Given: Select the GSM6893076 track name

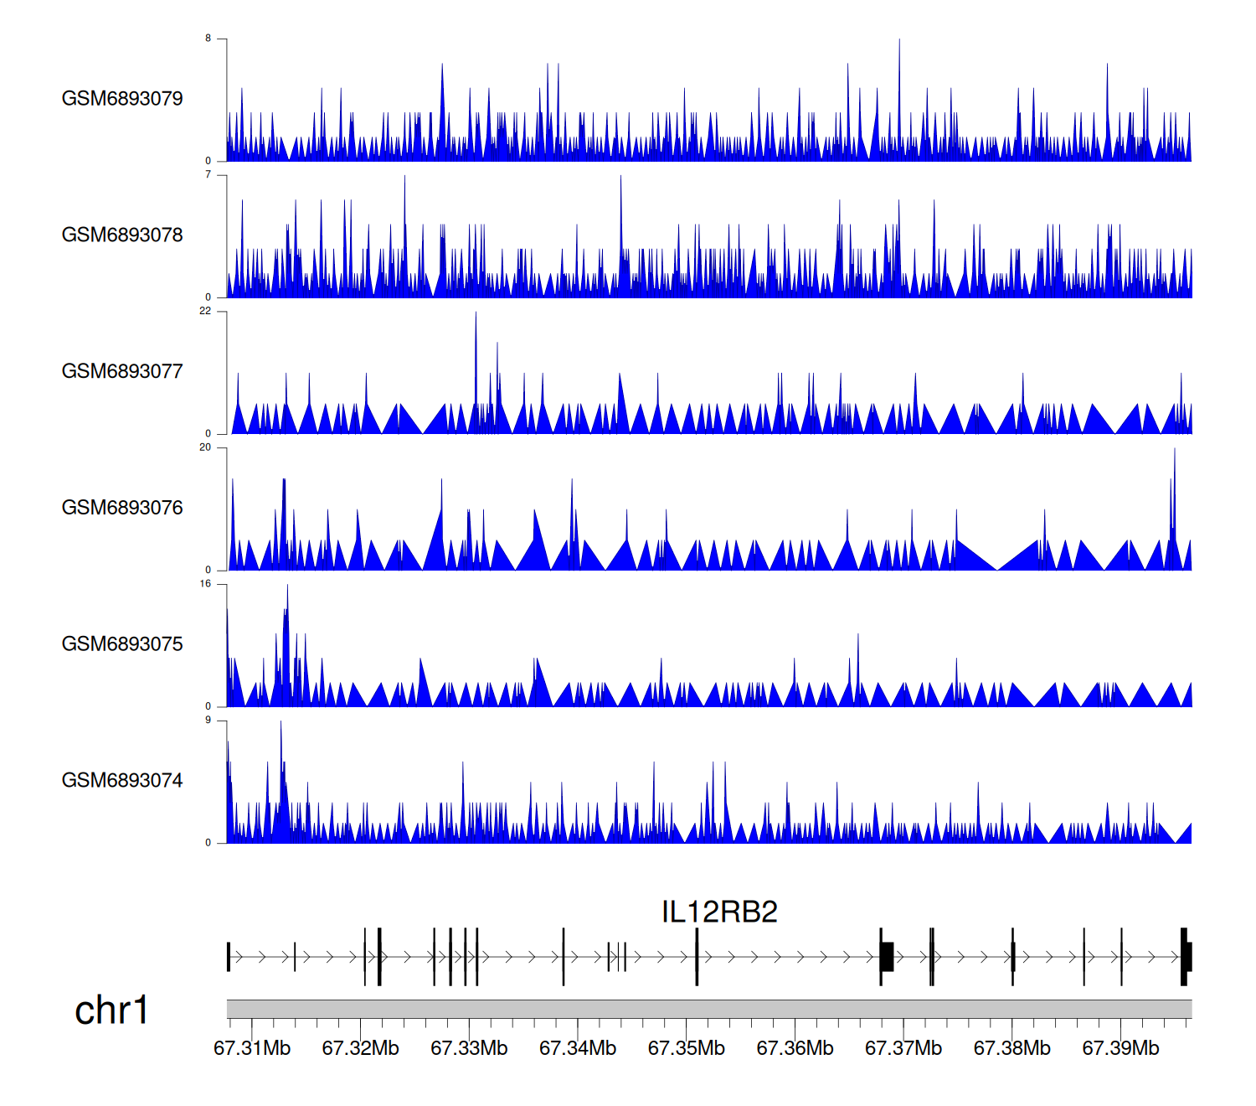Looking at the screenshot, I should [x=122, y=508].
